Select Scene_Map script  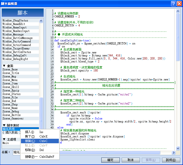(x=20, y=76)
